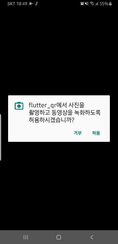Tap the 55% battery percentage text

[104, 4]
